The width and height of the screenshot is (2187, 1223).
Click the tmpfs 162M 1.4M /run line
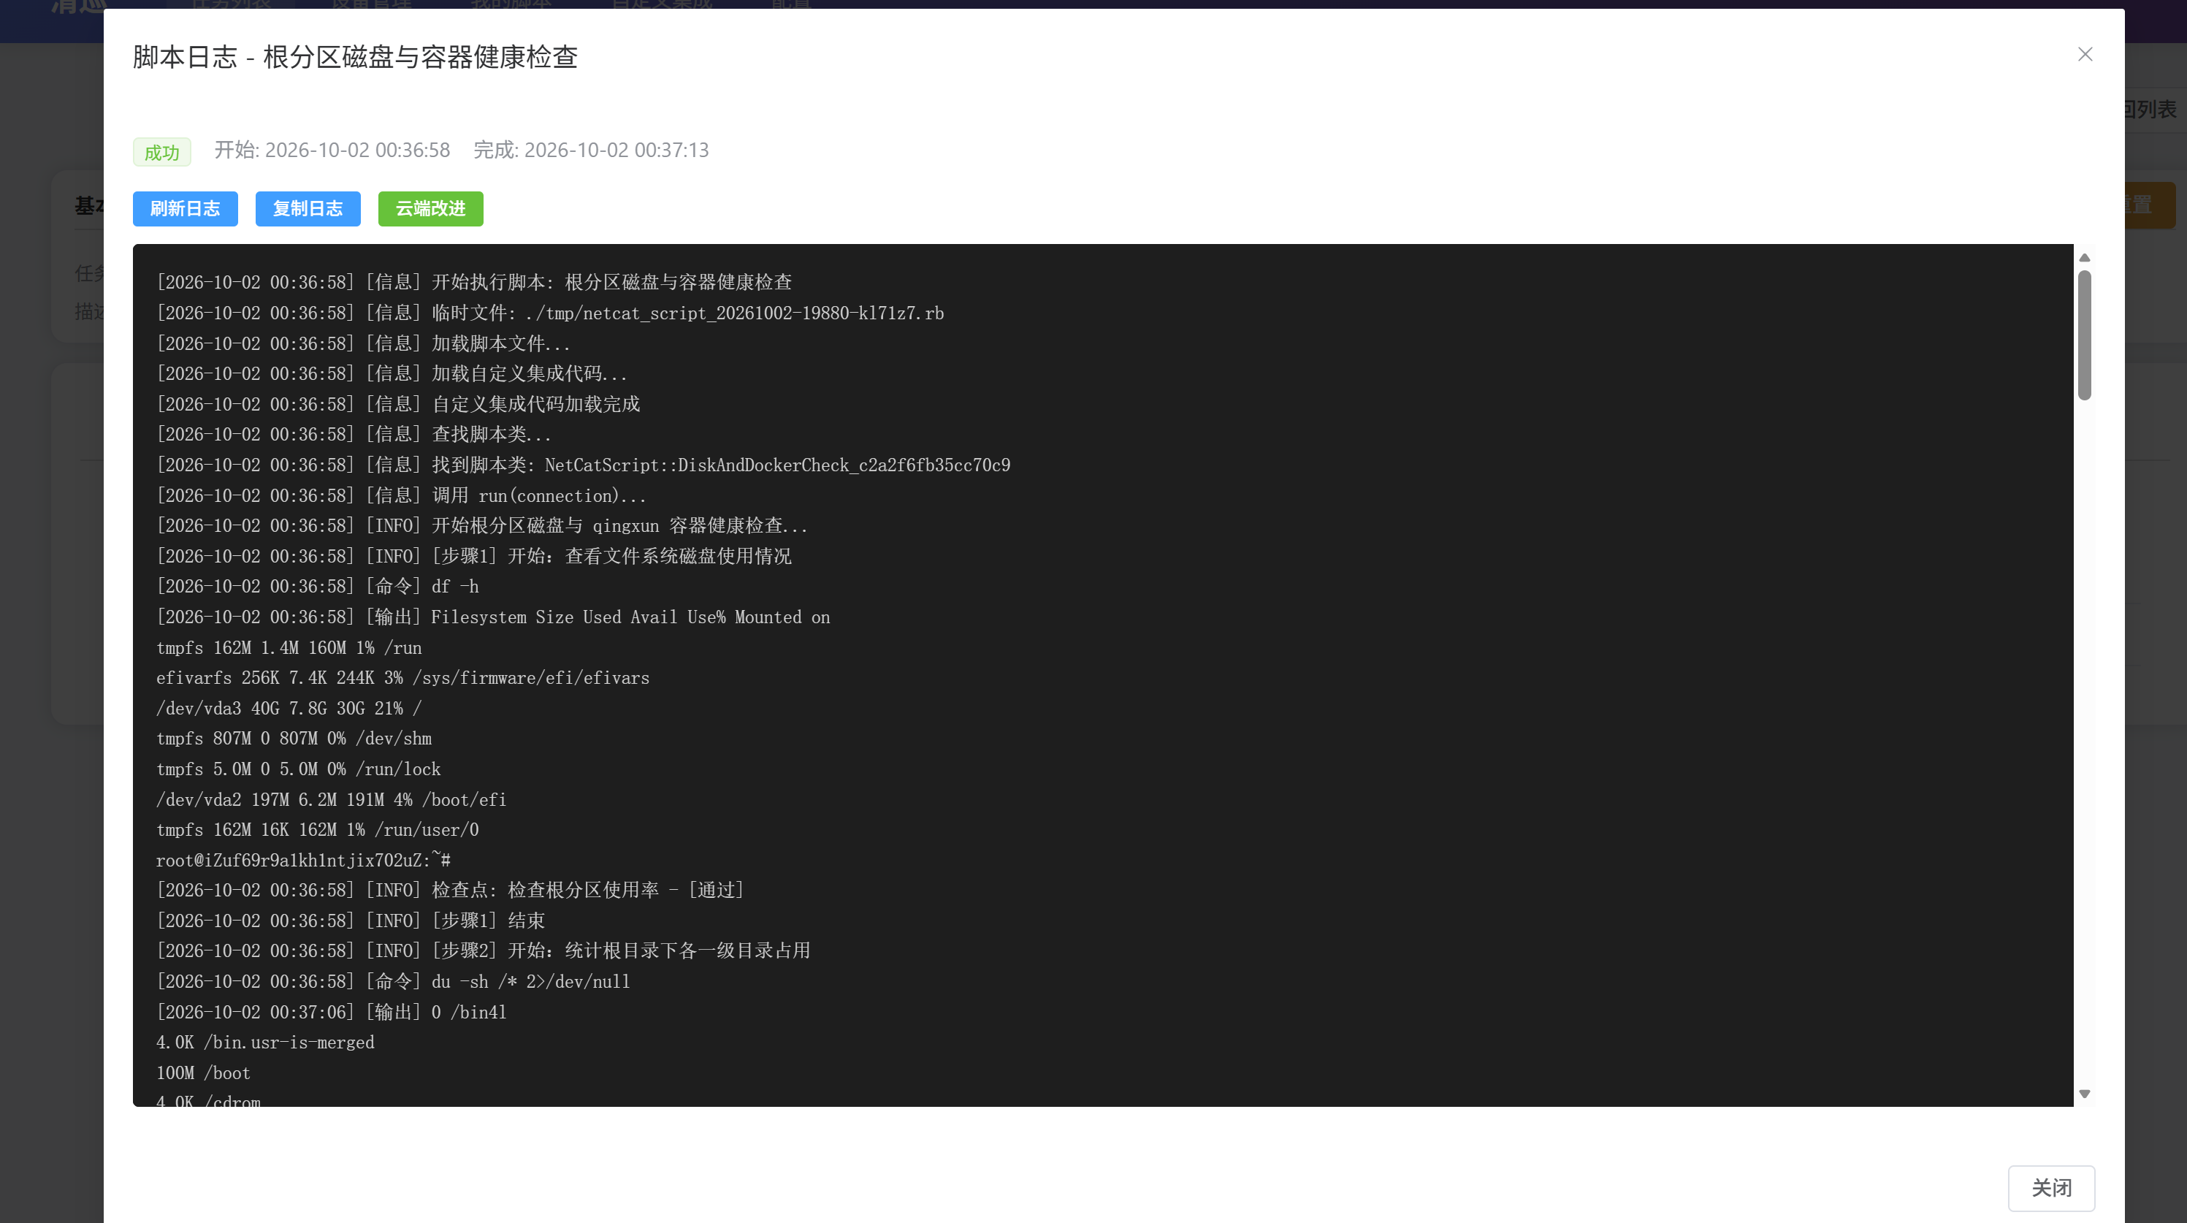289,648
